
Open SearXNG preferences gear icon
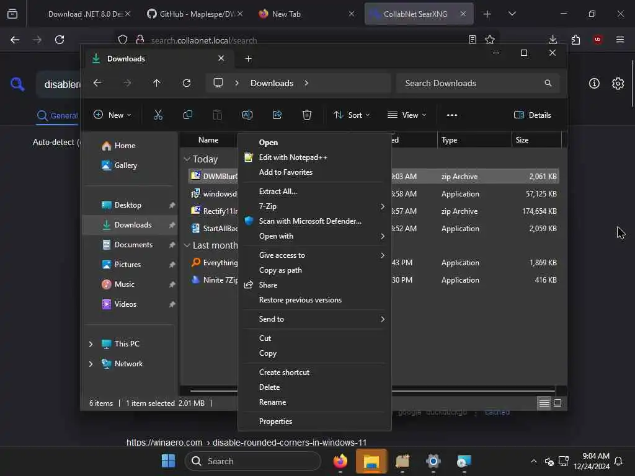coord(618,84)
